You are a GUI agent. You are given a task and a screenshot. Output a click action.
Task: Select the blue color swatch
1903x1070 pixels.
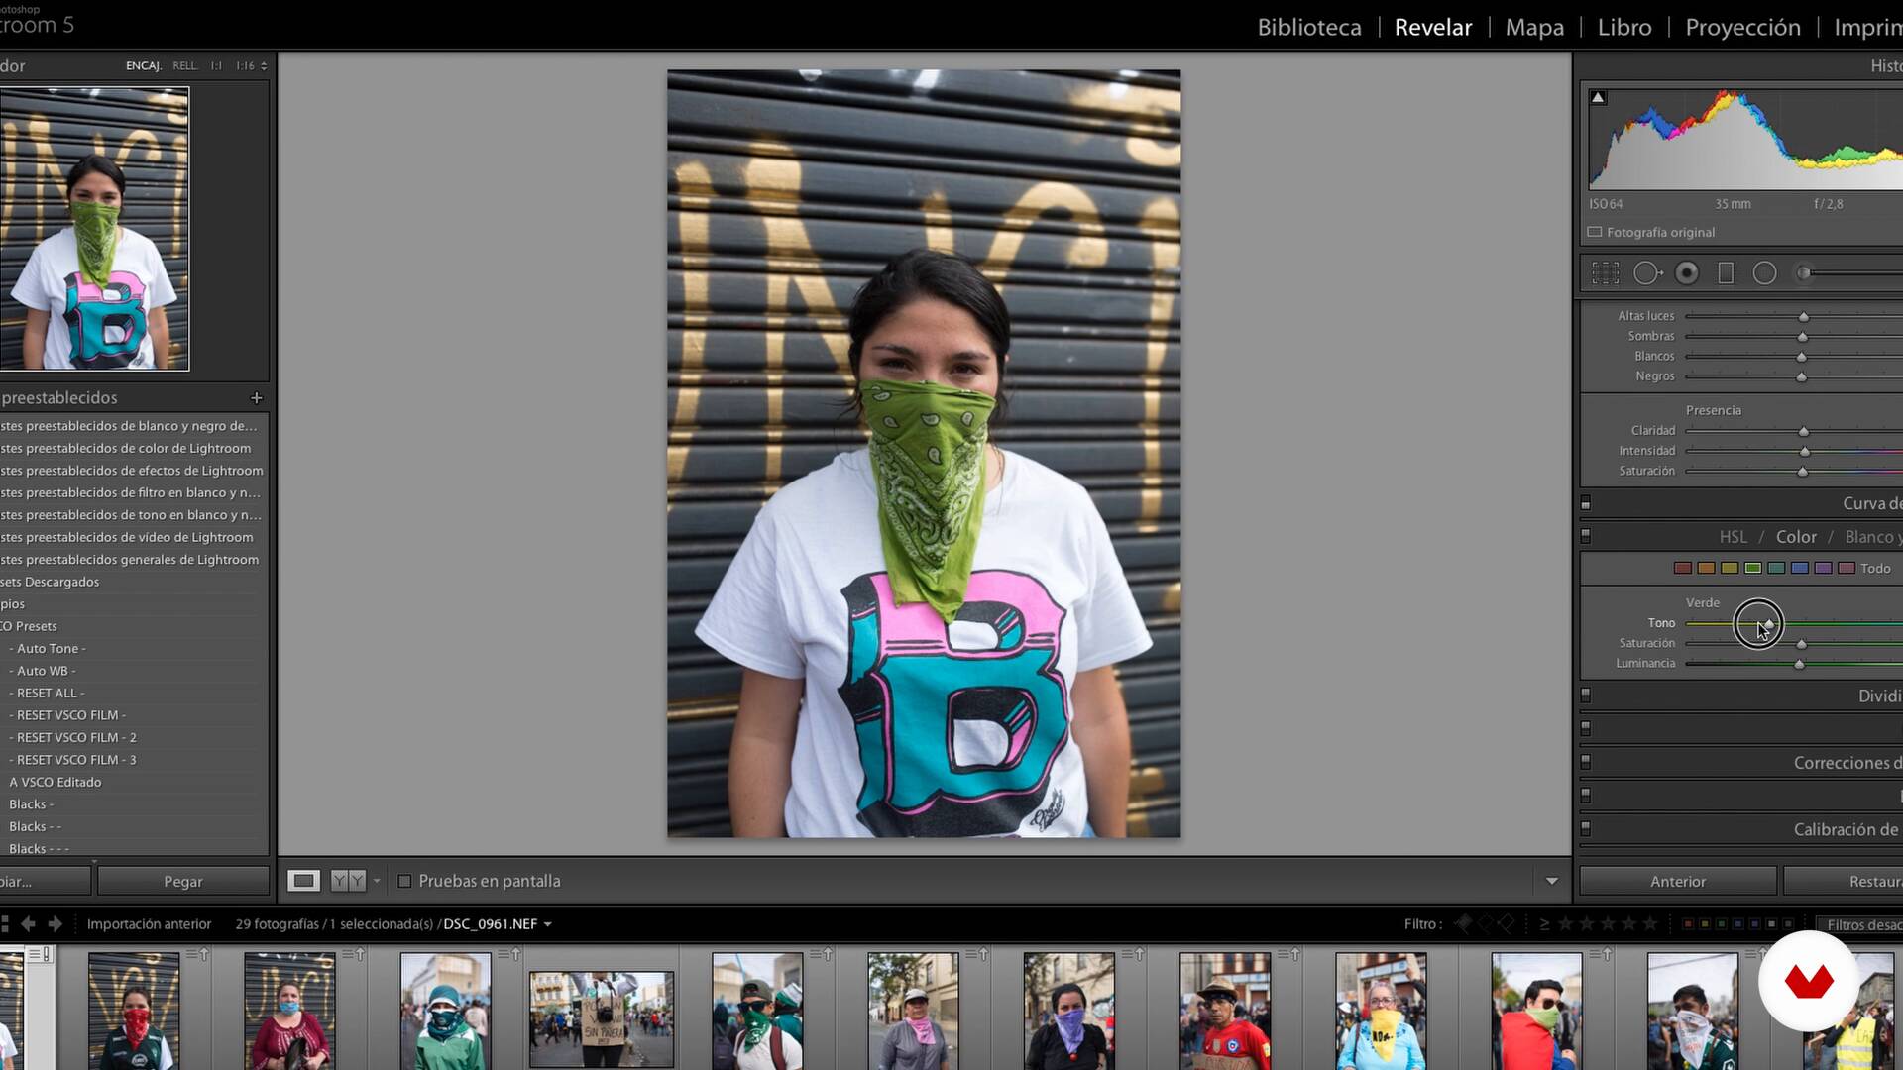coord(1800,568)
